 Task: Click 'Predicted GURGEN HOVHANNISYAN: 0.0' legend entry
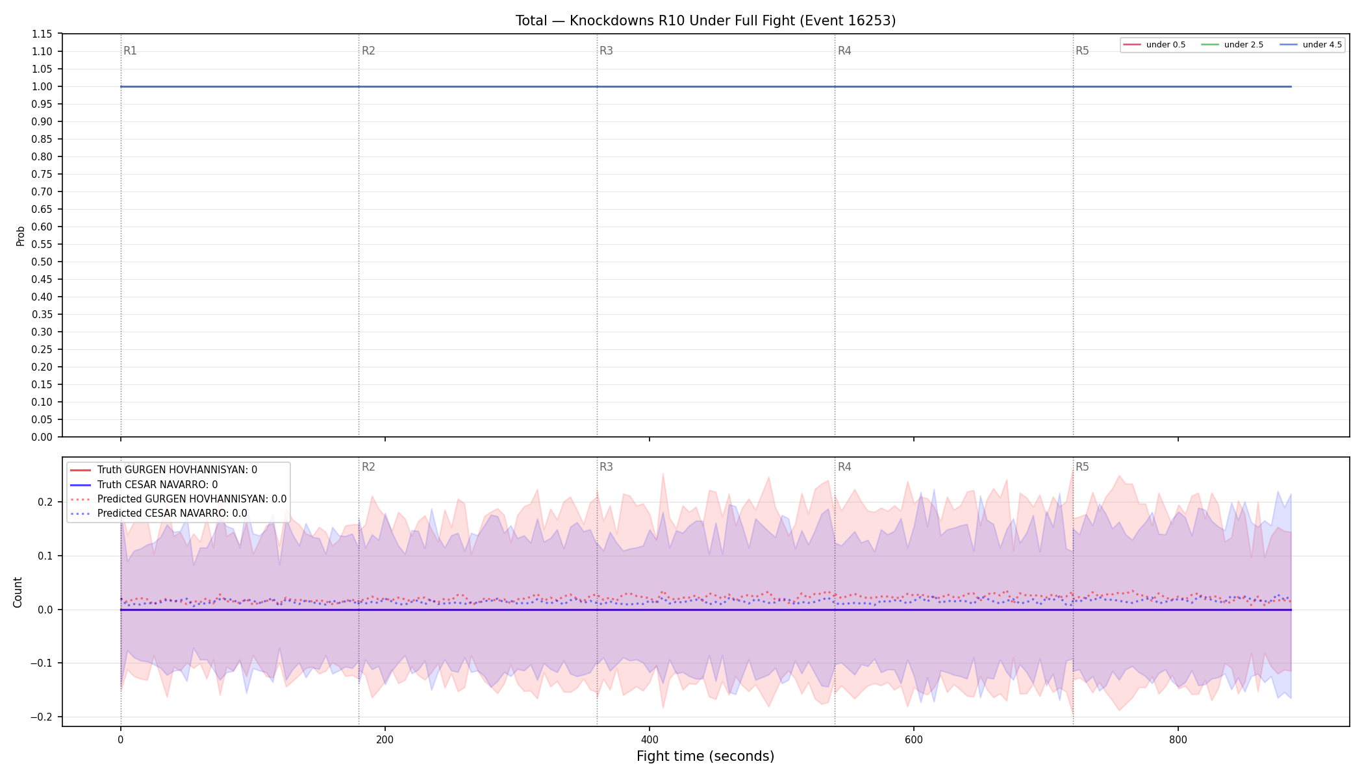click(178, 499)
